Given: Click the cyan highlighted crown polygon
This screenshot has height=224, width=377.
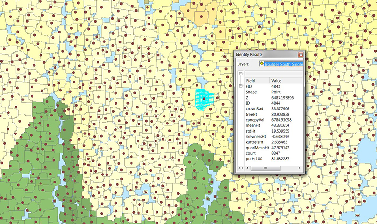Looking at the screenshot, I should [x=205, y=100].
